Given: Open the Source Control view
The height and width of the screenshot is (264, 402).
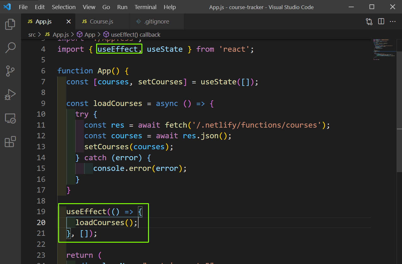Looking at the screenshot, I should tap(10, 71).
